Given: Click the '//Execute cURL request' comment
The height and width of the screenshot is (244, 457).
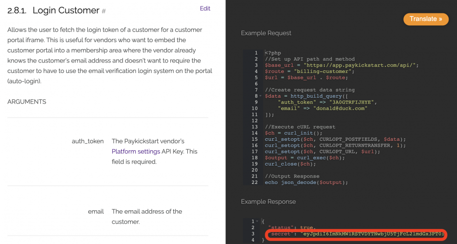Looking at the screenshot, I should pos(300,127).
